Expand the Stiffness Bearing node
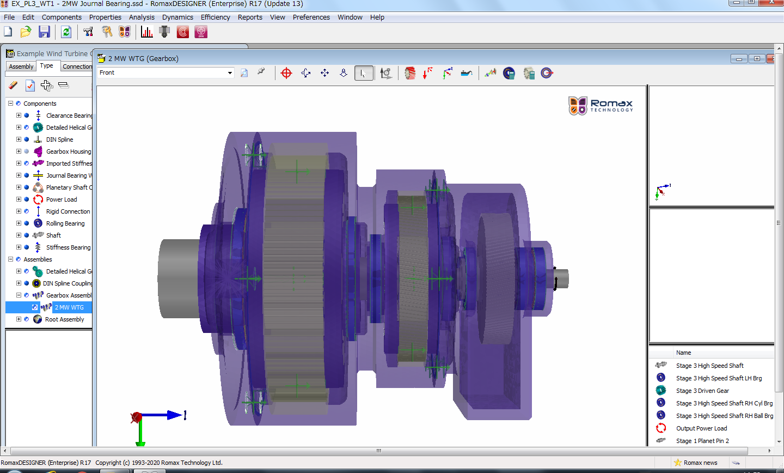Viewport: 784px width, 473px height. tap(19, 247)
